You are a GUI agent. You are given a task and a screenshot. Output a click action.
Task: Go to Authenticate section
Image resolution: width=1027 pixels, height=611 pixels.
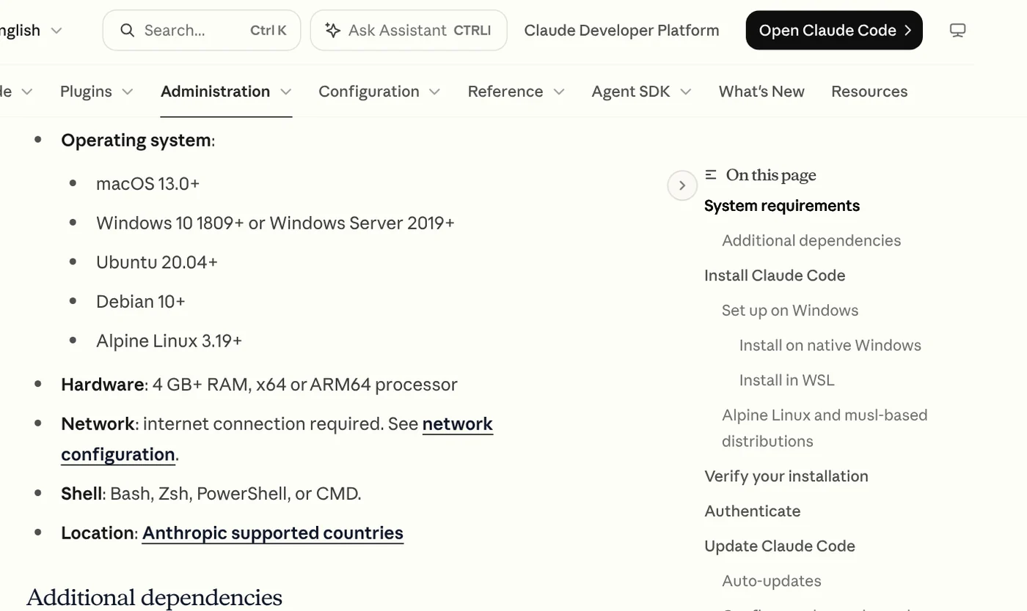[753, 511]
